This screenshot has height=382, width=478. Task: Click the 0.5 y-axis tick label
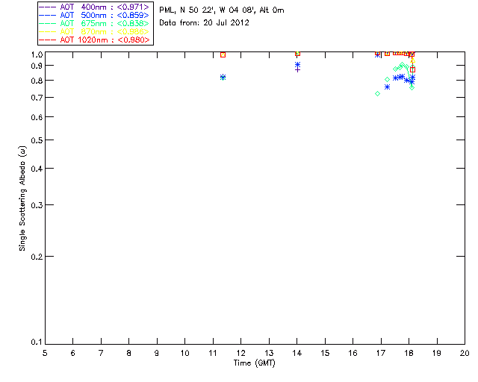pos(37,140)
